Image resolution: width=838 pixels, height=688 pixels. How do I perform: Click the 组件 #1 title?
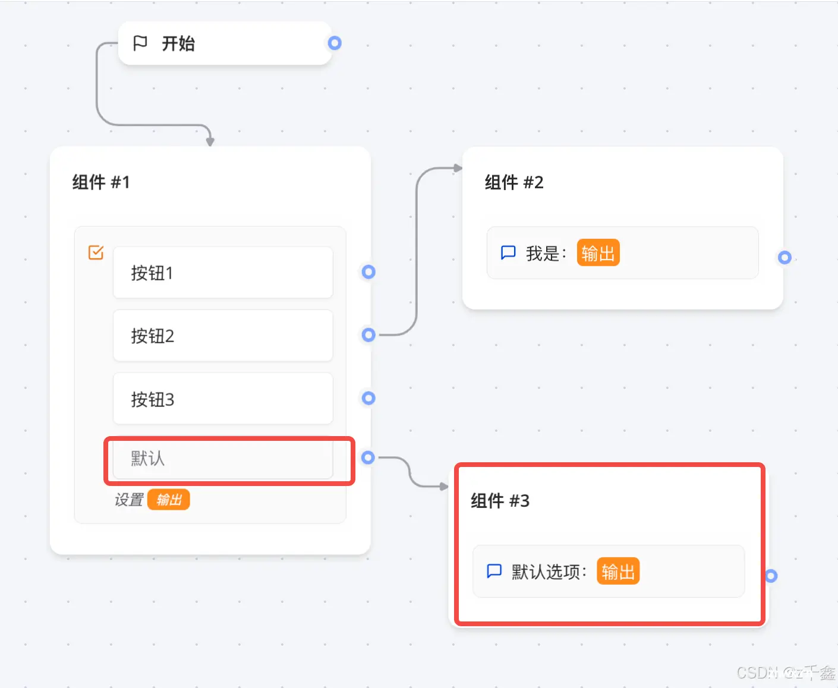click(x=101, y=182)
